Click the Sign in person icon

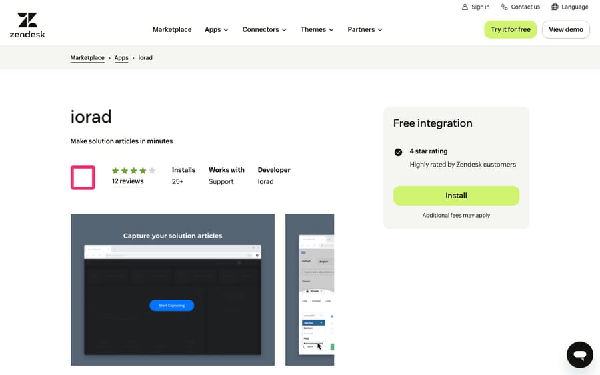coord(465,7)
